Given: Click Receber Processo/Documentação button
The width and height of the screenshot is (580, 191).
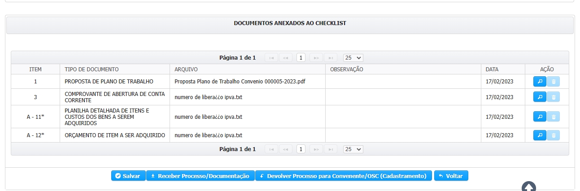Looking at the screenshot, I should 200,176.
